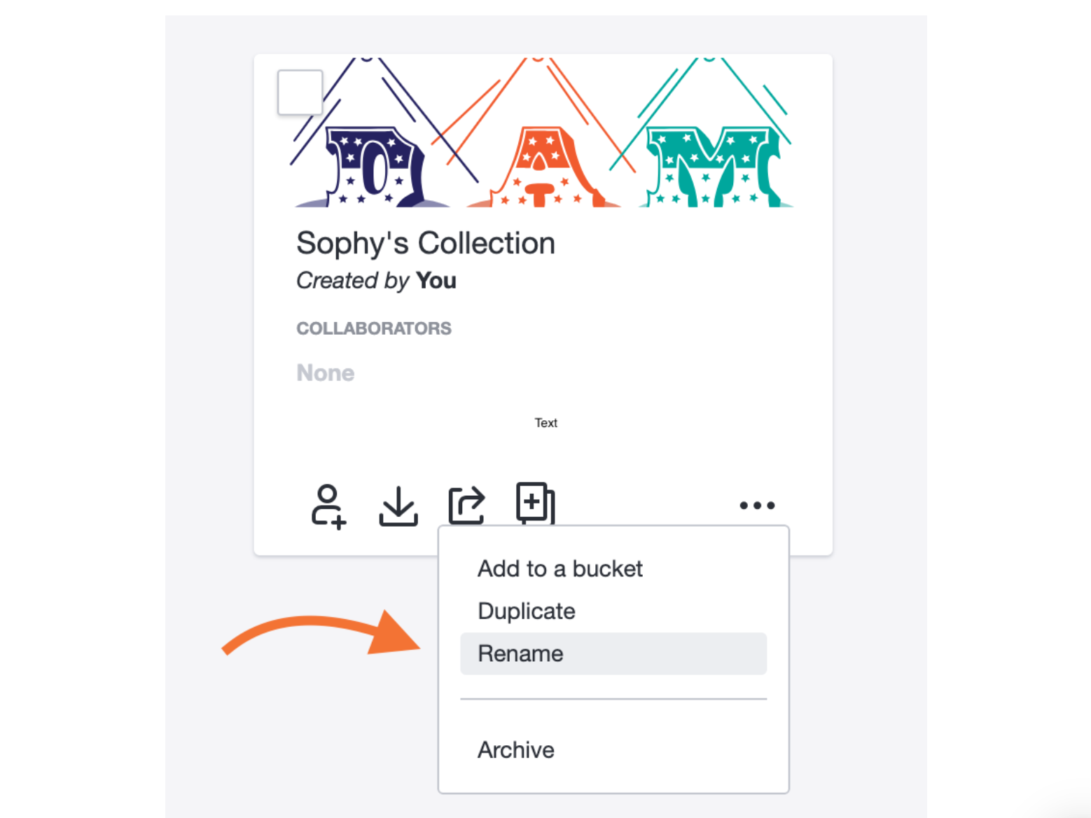Screen dimensions: 1091x818
Task: Choose Add to a bucket
Action: coord(560,569)
